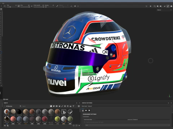
Task: Select the first leaf material thumbnail
Action: (x=6, y=112)
